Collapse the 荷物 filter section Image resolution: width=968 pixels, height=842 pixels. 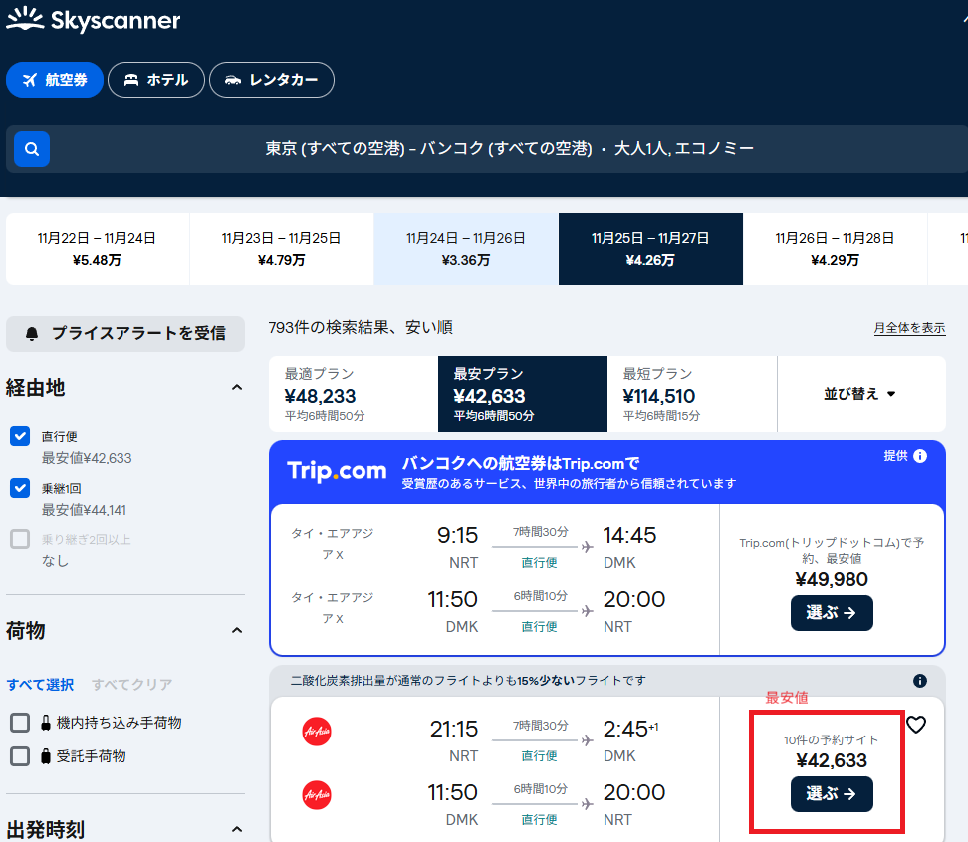(x=236, y=630)
